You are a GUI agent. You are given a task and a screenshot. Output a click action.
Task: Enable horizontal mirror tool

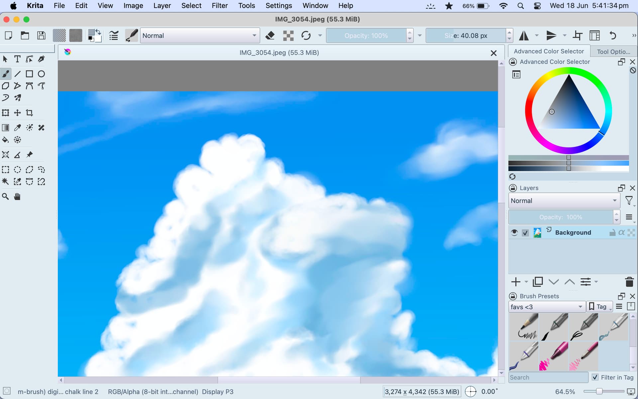[x=524, y=36]
